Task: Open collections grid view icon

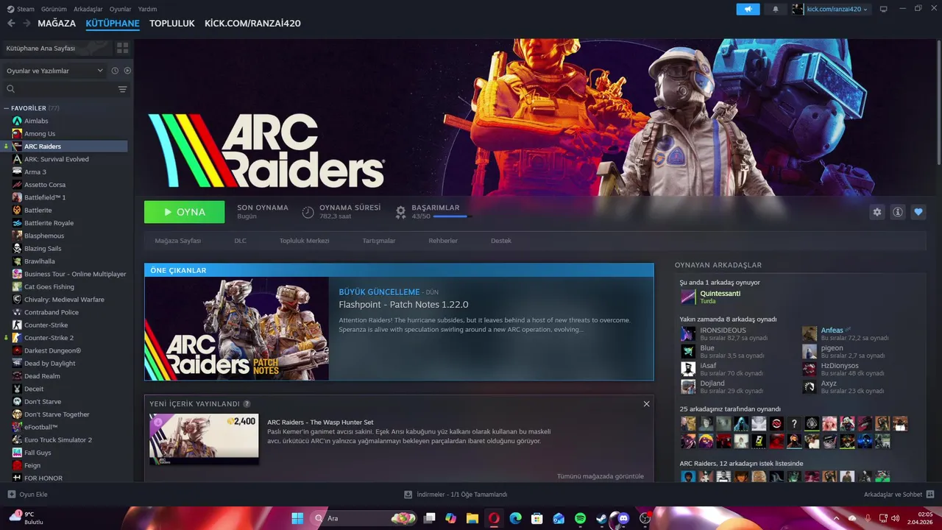Action: coord(122,48)
